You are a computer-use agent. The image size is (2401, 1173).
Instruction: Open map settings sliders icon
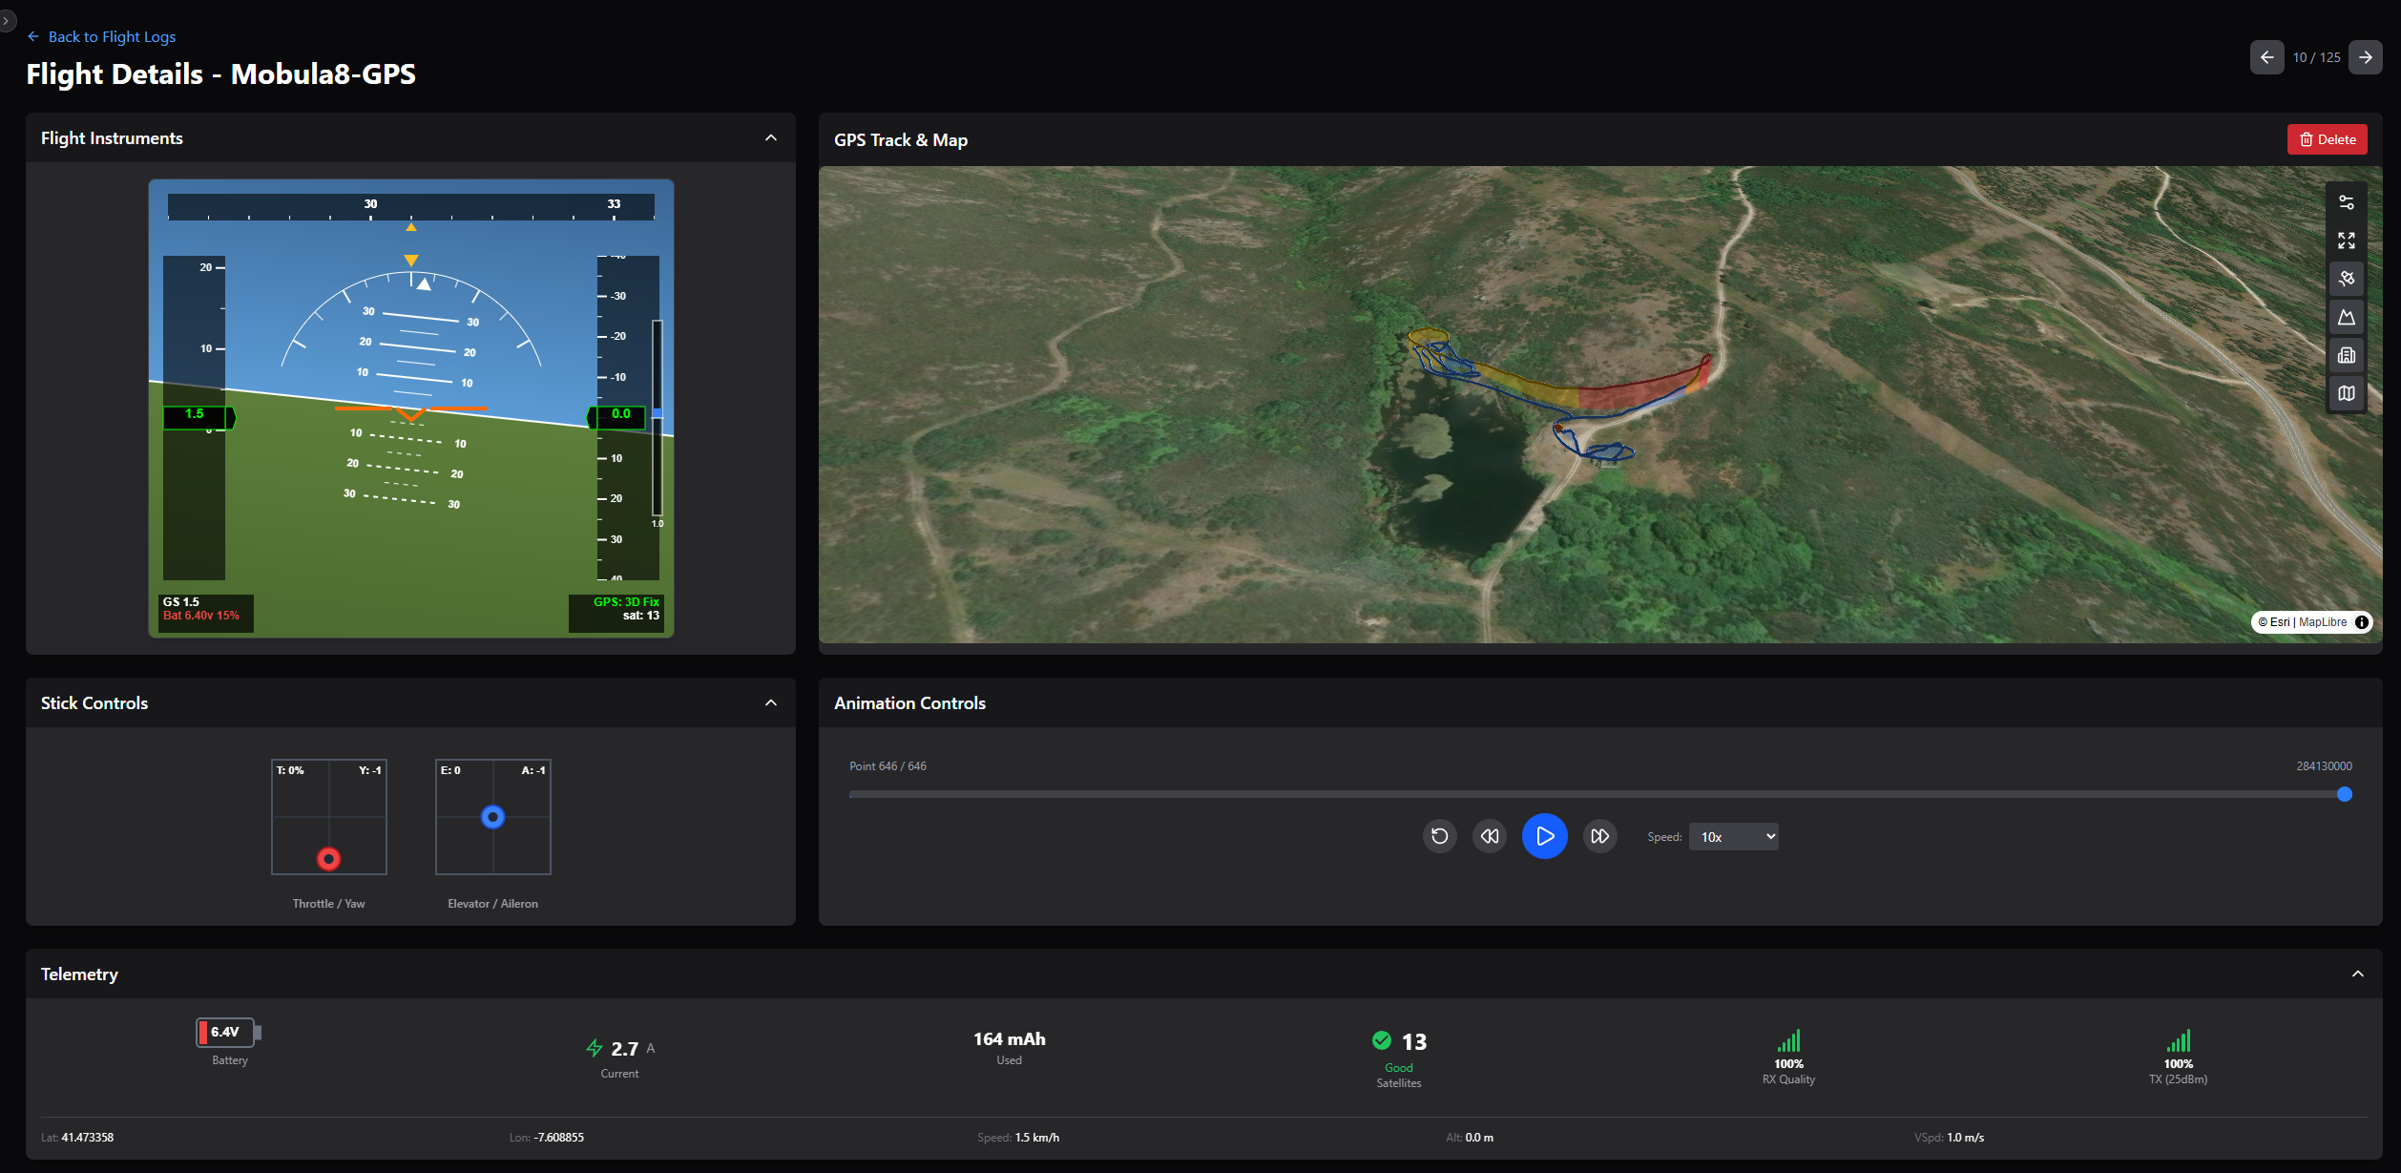[x=2346, y=202]
